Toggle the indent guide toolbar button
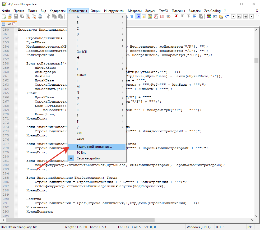 point(138,16)
